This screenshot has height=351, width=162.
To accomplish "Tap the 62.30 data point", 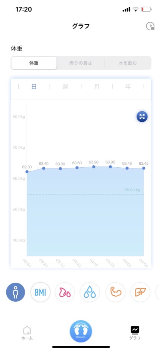I will point(27,172).
